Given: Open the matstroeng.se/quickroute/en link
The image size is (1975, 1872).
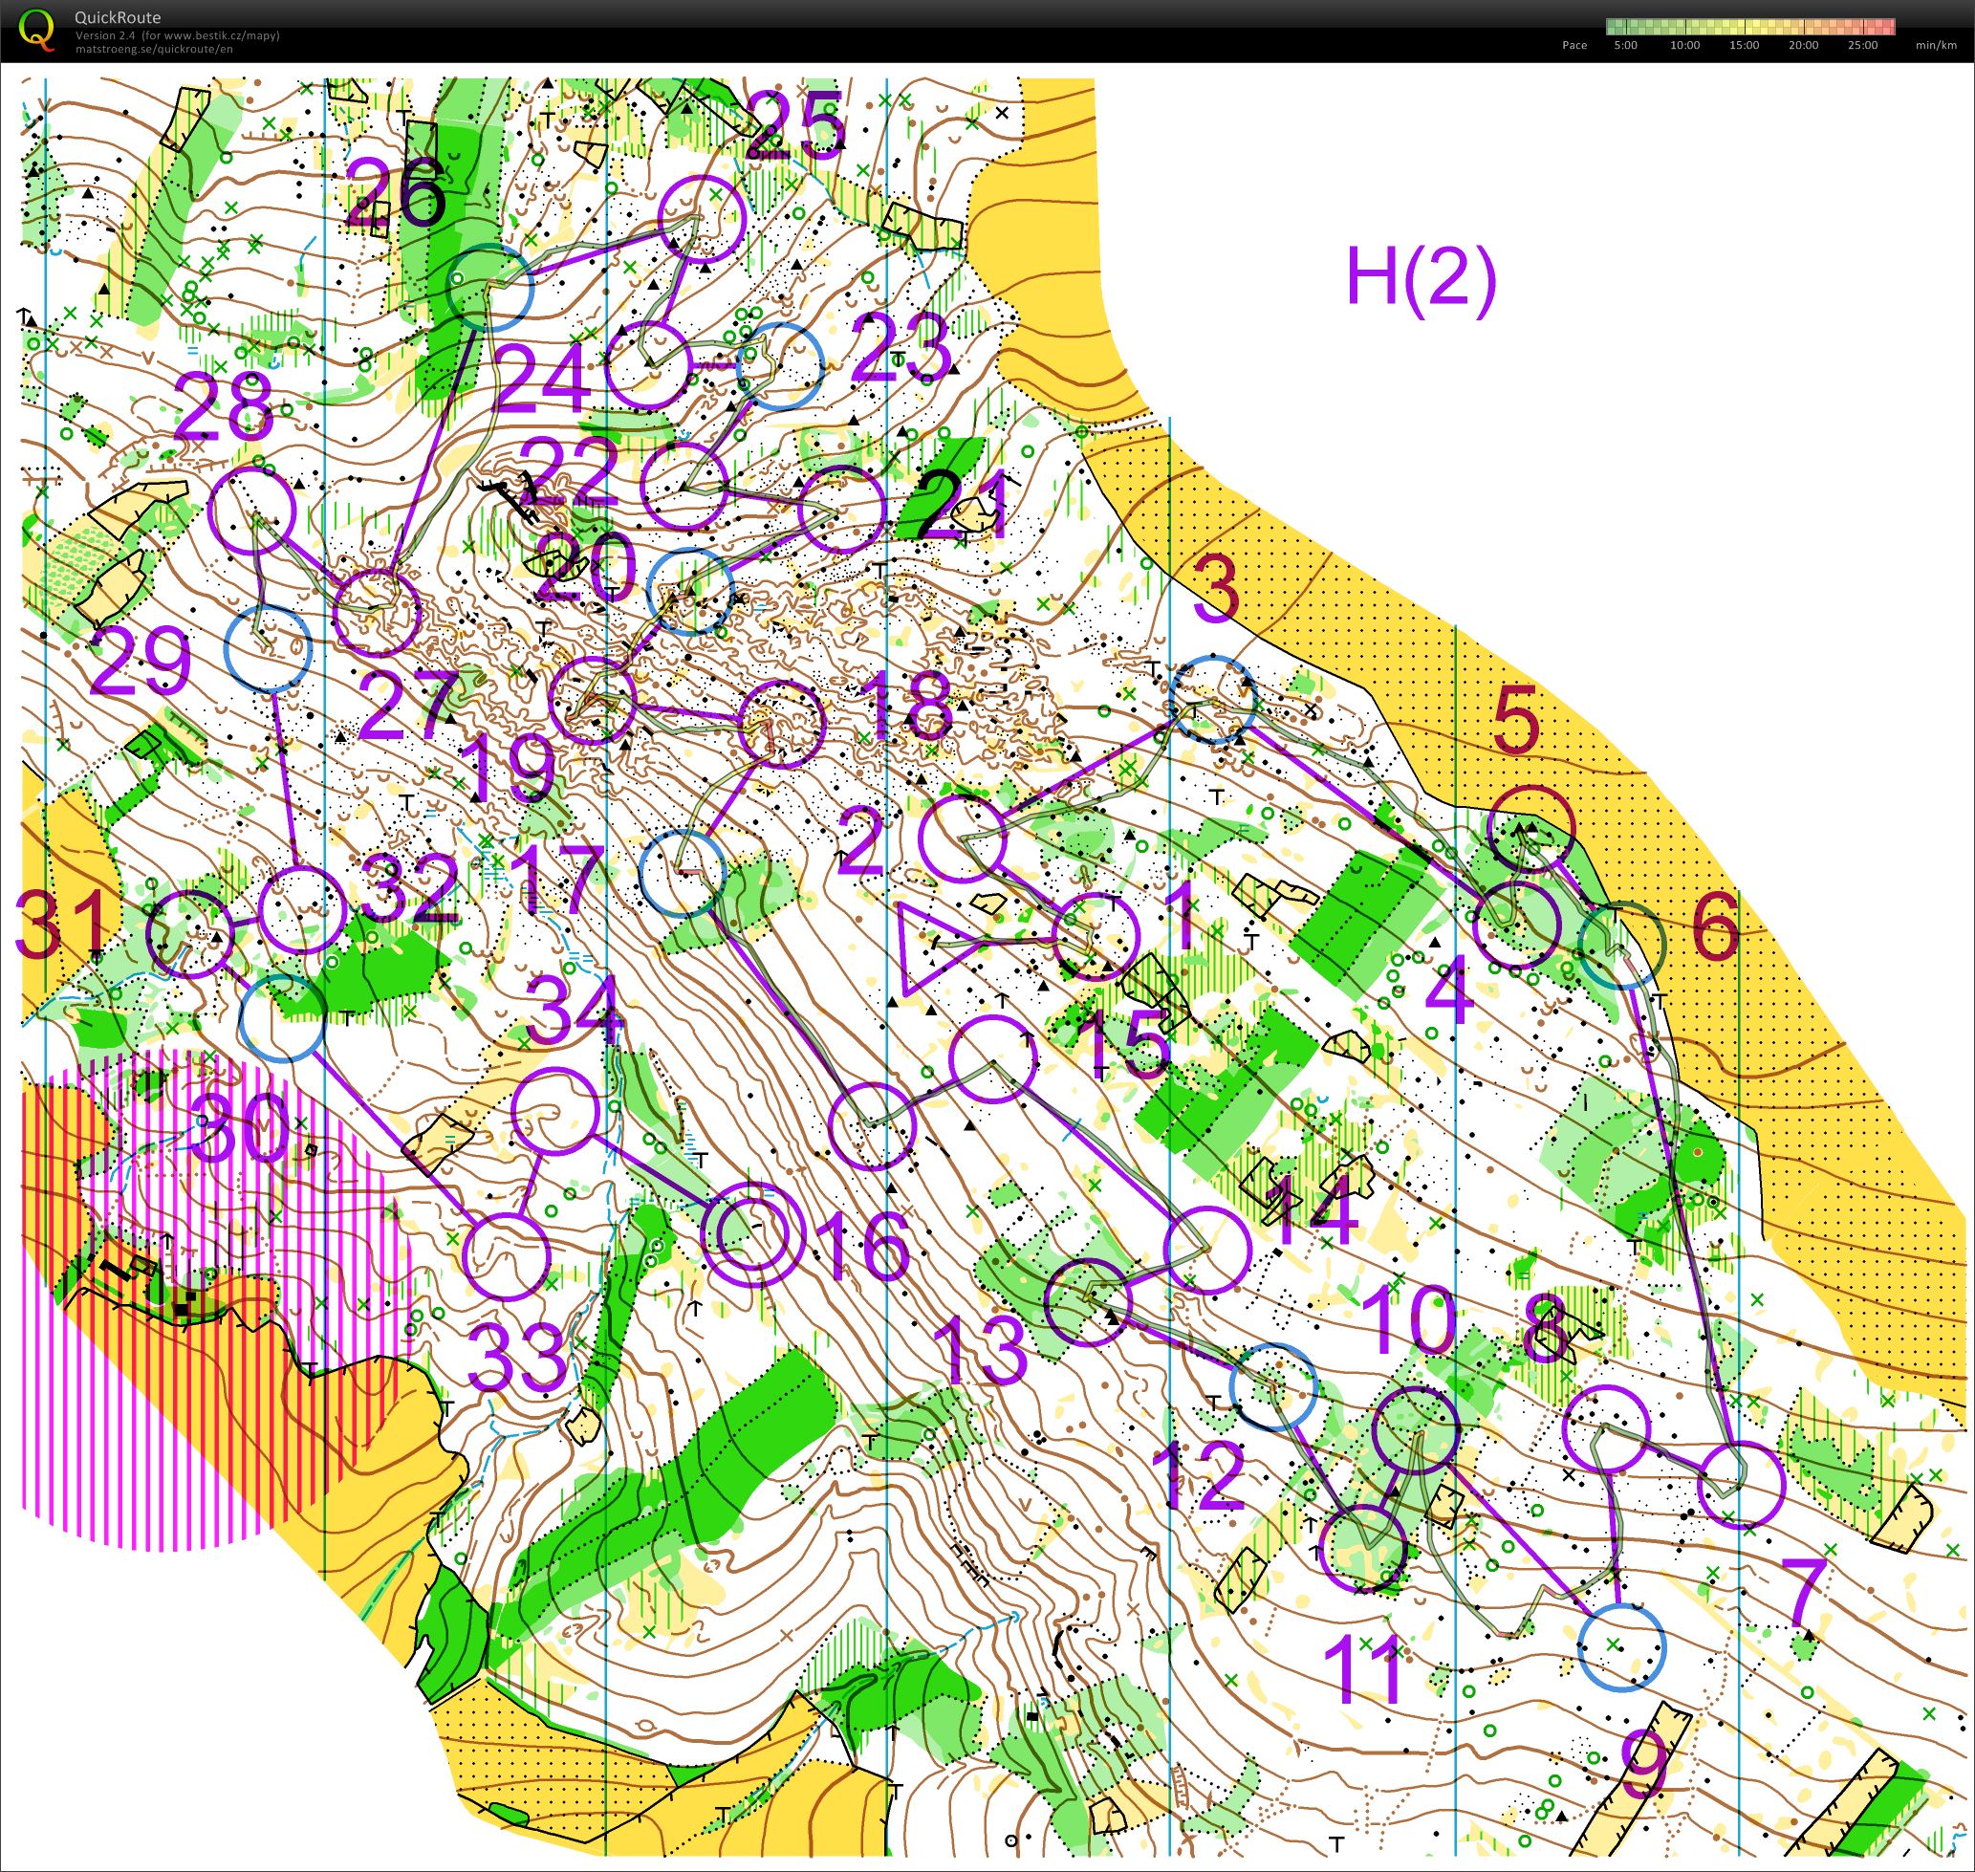Looking at the screenshot, I should coord(155,49).
